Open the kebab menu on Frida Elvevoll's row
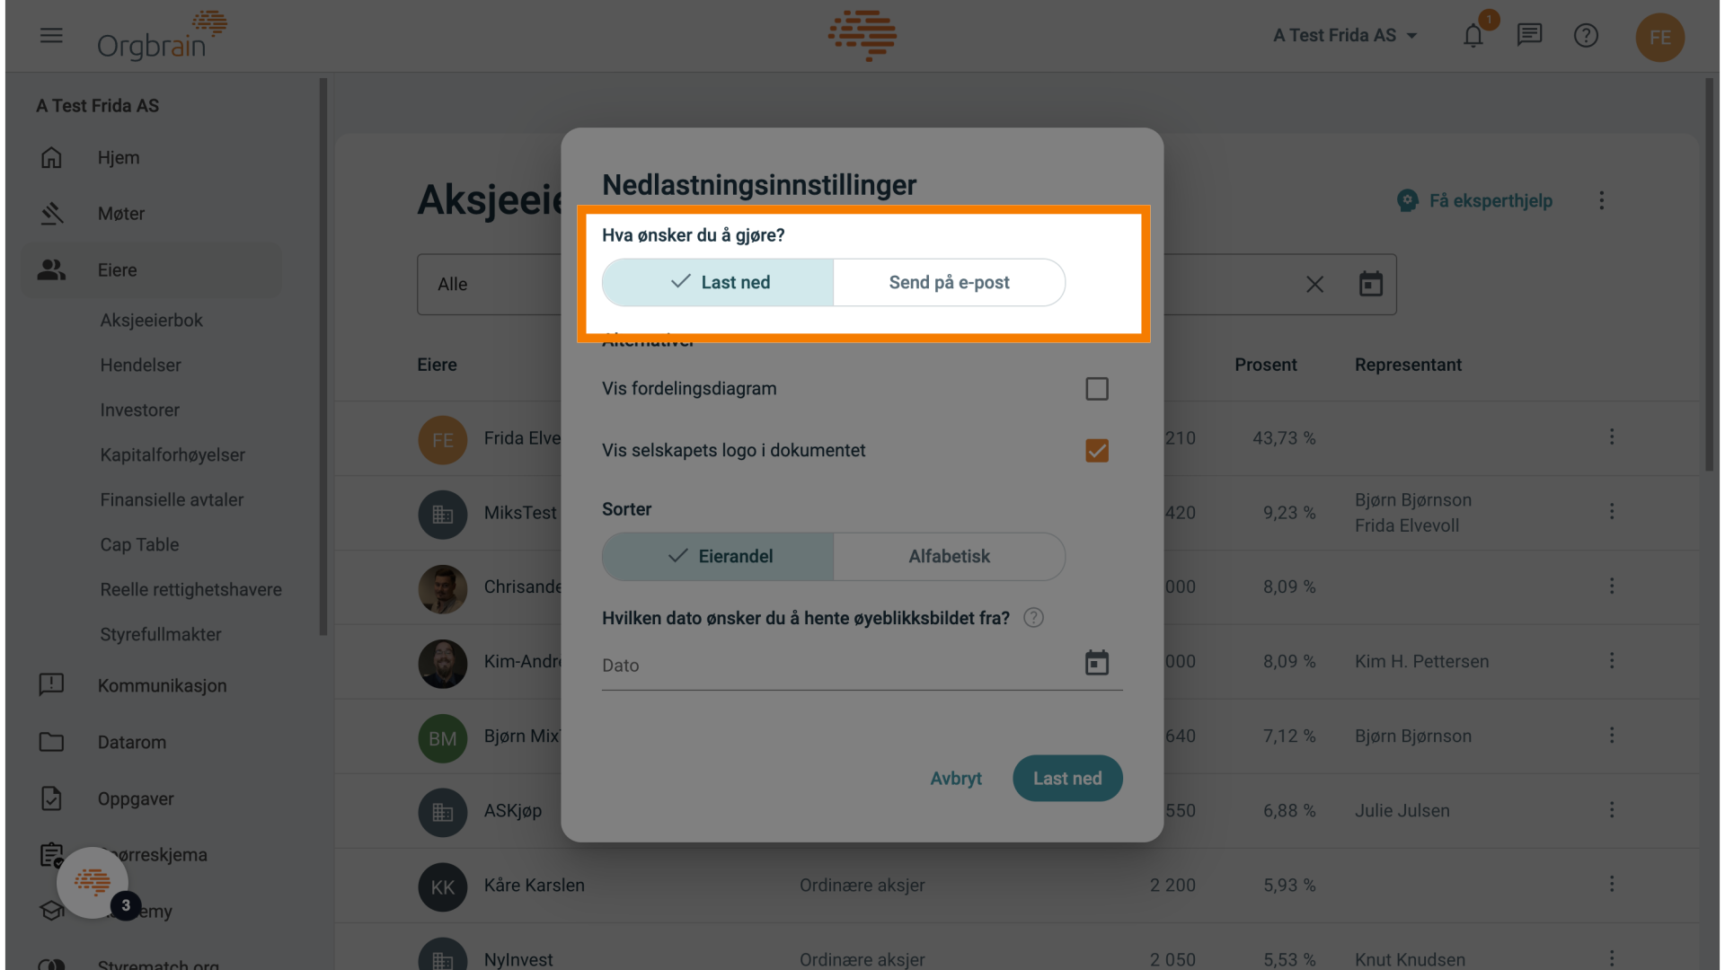Viewport: 1725px width, 970px height. pyautogui.click(x=1612, y=437)
